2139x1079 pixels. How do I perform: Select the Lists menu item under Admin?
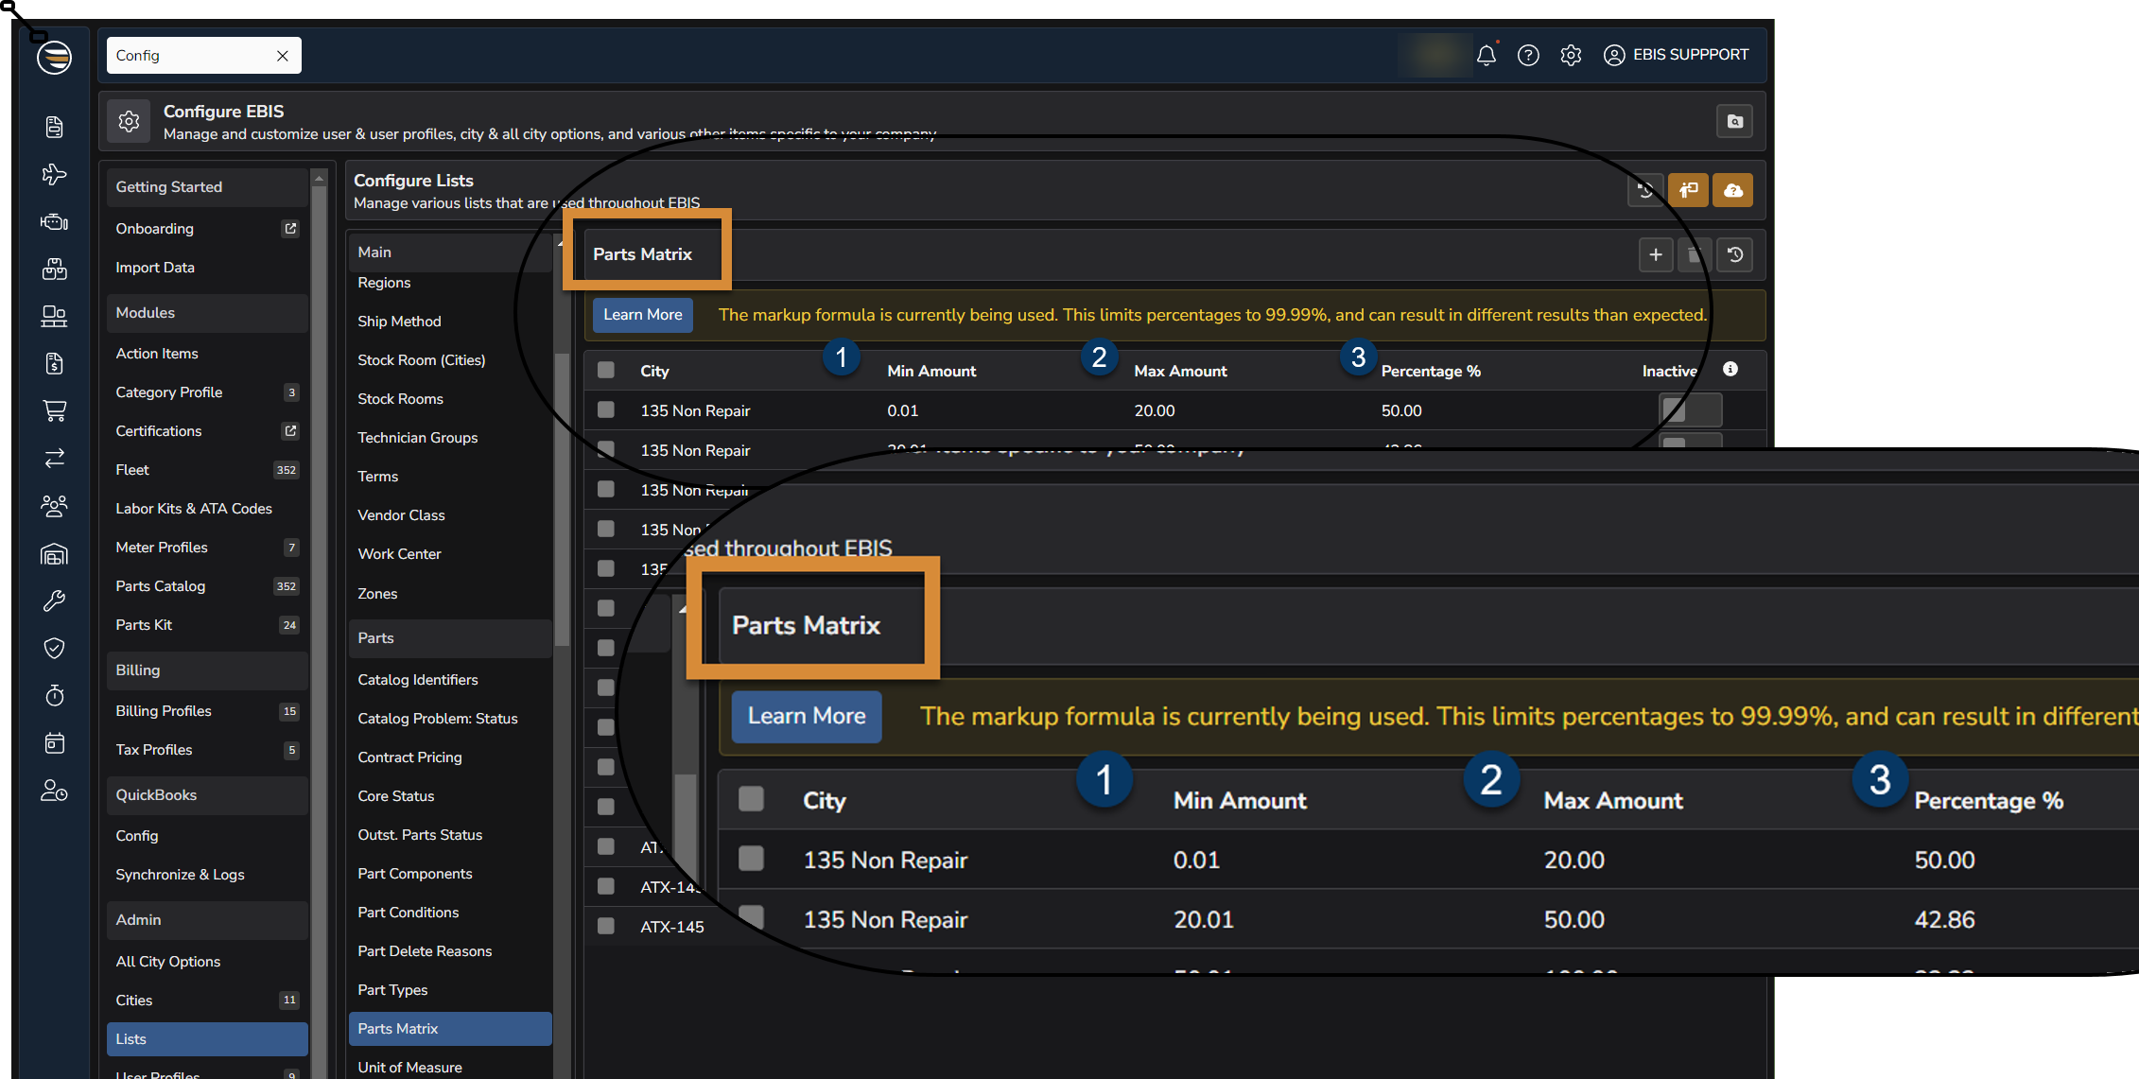pos(207,1038)
